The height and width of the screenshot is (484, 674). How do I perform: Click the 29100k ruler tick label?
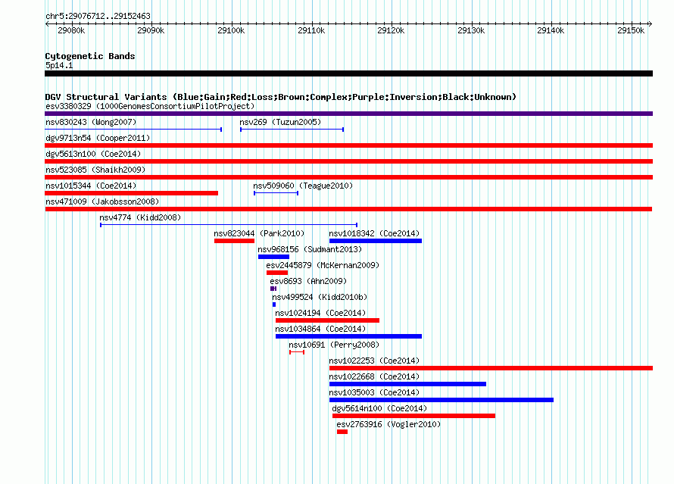tap(231, 30)
